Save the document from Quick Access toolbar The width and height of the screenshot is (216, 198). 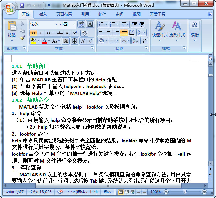(x=22, y=6)
